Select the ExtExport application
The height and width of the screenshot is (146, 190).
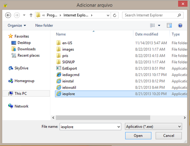[70, 68]
